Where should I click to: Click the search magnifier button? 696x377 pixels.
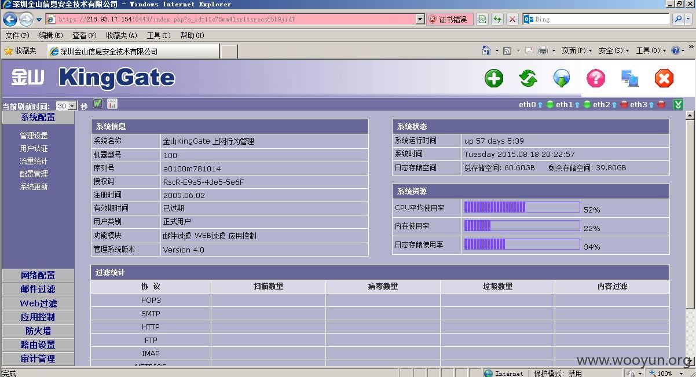pos(677,19)
